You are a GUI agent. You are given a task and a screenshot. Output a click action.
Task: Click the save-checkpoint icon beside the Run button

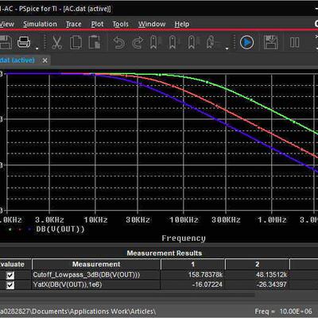(x=270, y=42)
